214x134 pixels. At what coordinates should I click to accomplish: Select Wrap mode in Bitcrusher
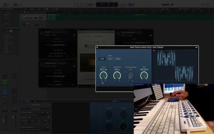[118, 59]
